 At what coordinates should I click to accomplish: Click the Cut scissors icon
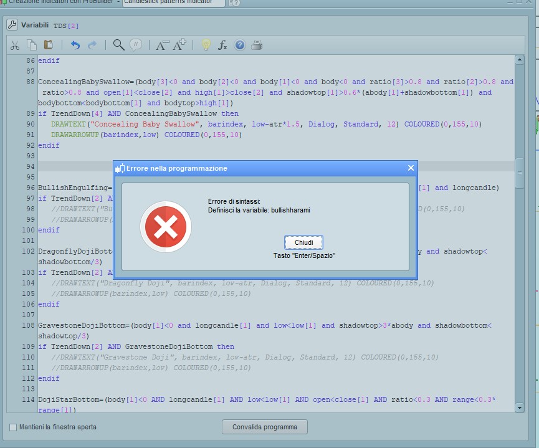tap(15, 45)
